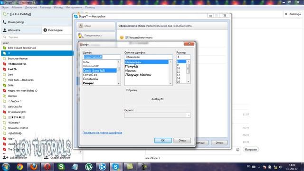Click the search magnifier icon in contacts
Screen dimensions: 304x171
click(x=5, y=37)
